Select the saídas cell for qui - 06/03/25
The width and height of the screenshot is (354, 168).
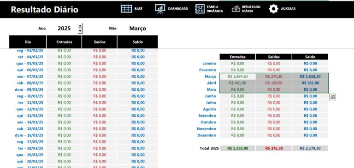(100, 70)
